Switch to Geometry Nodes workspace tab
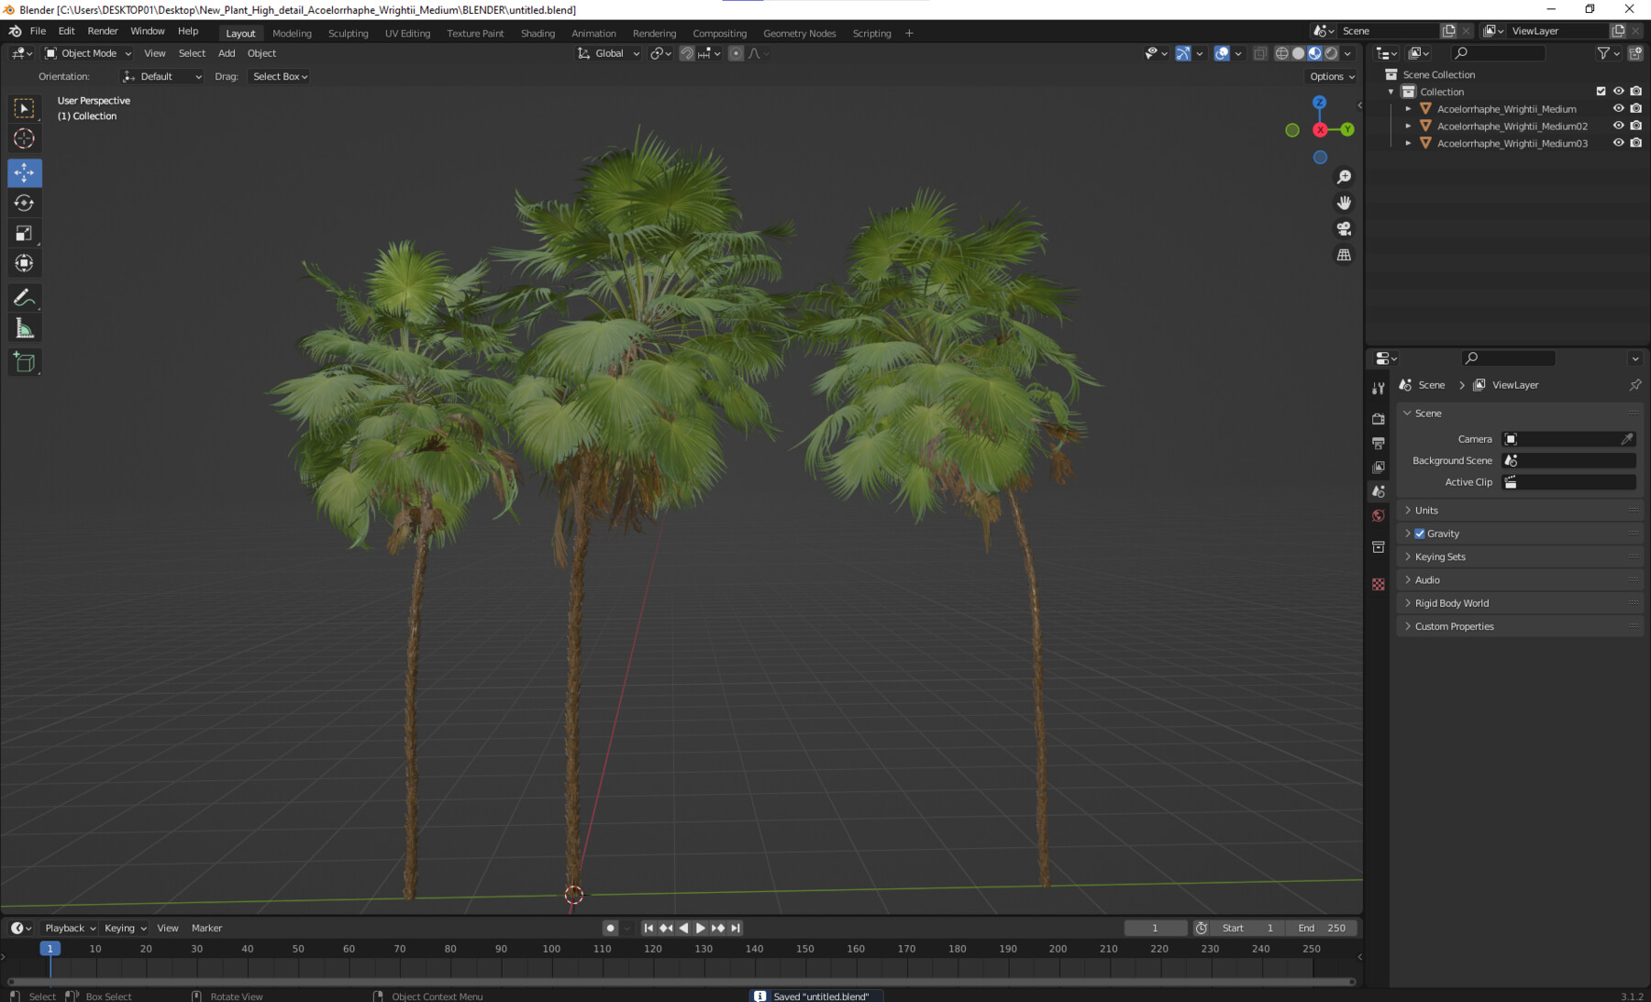This screenshot has width=1651, height=1002. (x=799, y=34)
